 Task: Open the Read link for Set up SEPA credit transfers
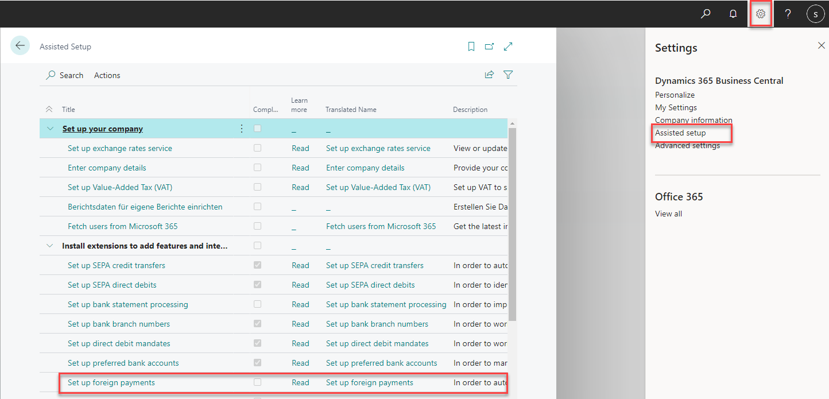click(300, 265)
